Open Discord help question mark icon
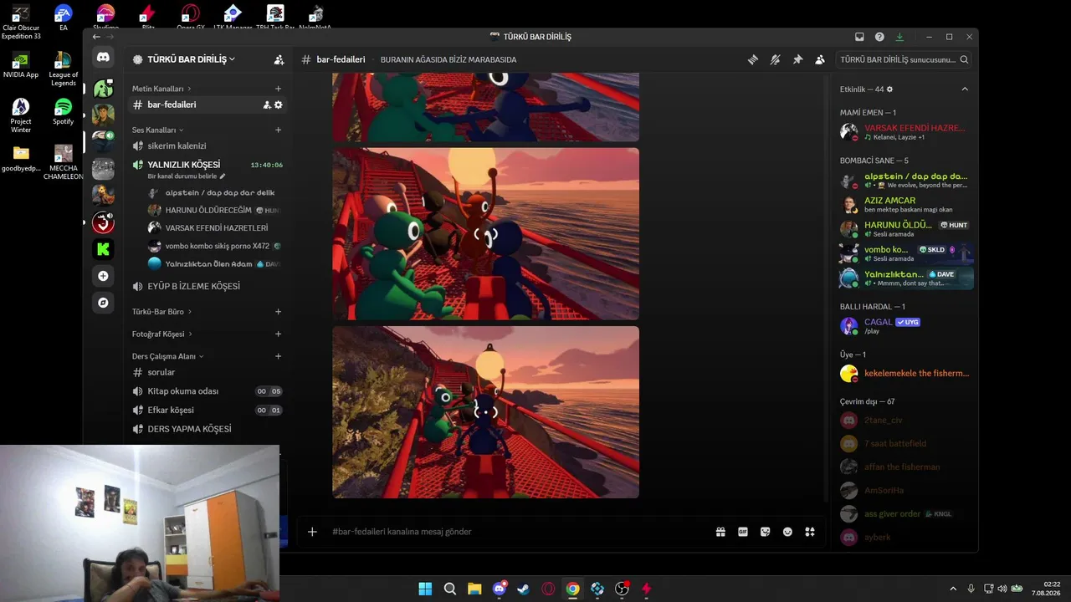The width and height of the screenshot is (1071, 602). tap(879, 37)
